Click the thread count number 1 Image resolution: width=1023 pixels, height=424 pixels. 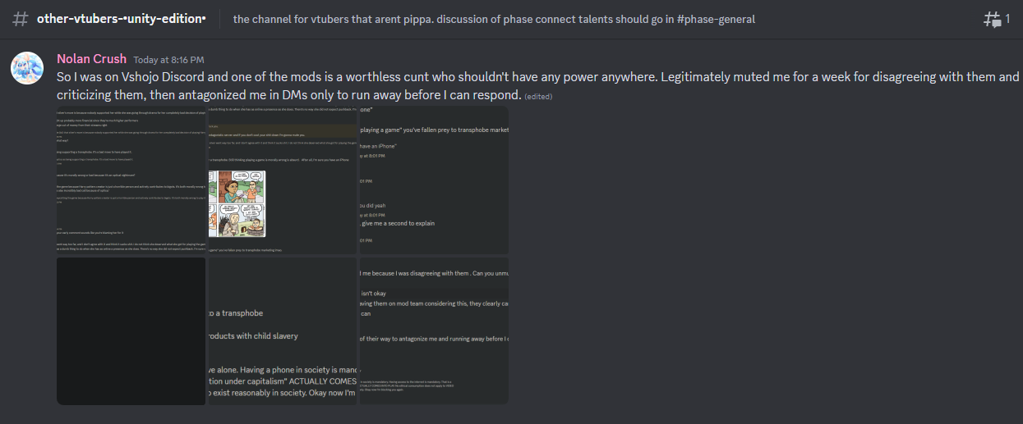[x=1008, y=18]
